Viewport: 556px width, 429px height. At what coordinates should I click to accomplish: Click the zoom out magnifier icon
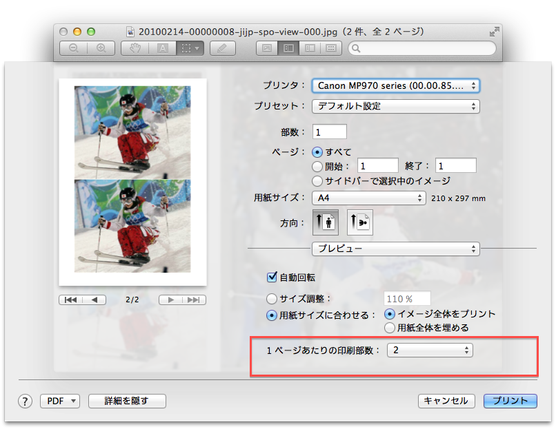(x=73, y=48)
